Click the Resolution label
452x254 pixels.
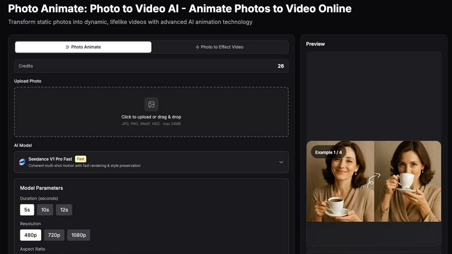(x=31, y=224)
